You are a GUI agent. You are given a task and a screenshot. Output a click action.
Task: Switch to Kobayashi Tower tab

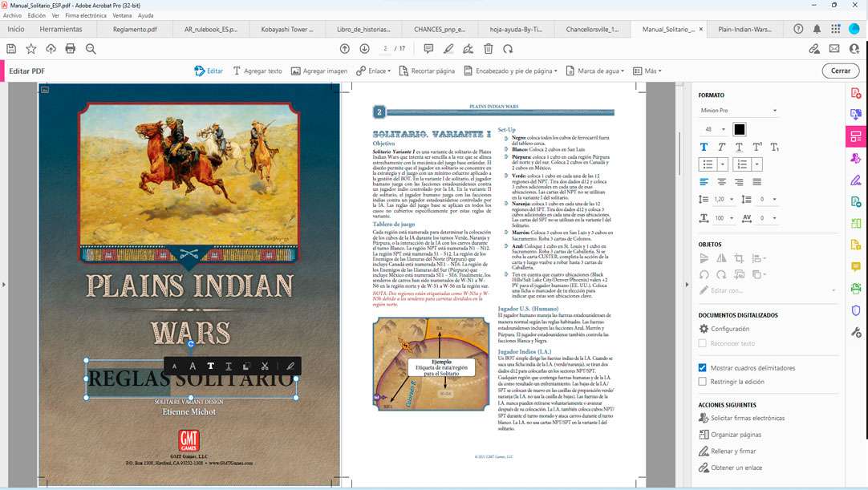[x=286, y=30]
